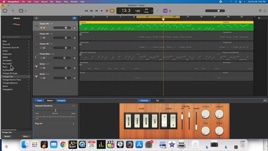Screen dimensions: 268x151
Task: Rewind the playhead
Action: 86,11
